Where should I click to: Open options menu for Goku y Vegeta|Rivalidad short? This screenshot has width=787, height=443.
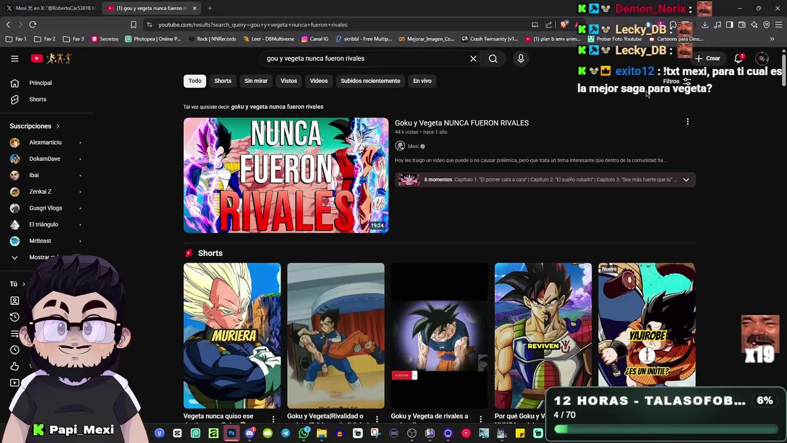(x=377, y=419)
